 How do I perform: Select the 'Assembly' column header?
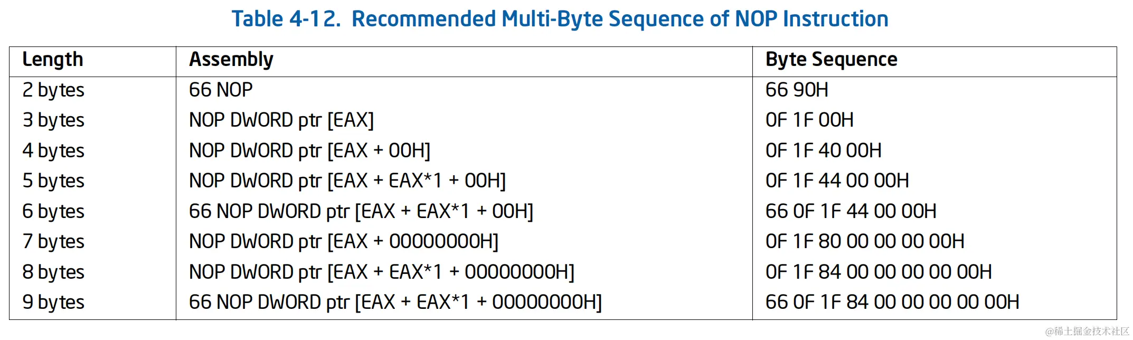point(231,59)
